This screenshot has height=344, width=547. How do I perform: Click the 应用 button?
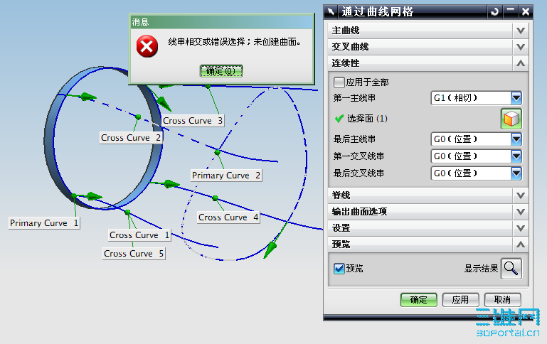[460, 300]
